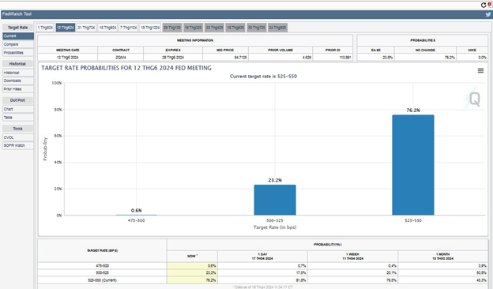The width and height of the screenshot is (493, 289).
Task: Open the 7 Thg1124 meeting tab
Action: [128, 28]
